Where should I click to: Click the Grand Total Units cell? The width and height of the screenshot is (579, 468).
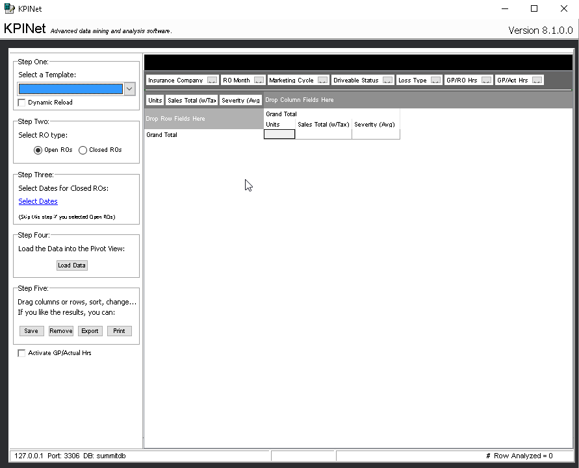tap(279, 134)
